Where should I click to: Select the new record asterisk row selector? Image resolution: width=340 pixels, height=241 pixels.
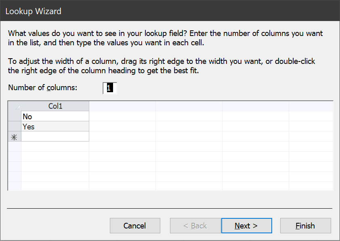14,137
